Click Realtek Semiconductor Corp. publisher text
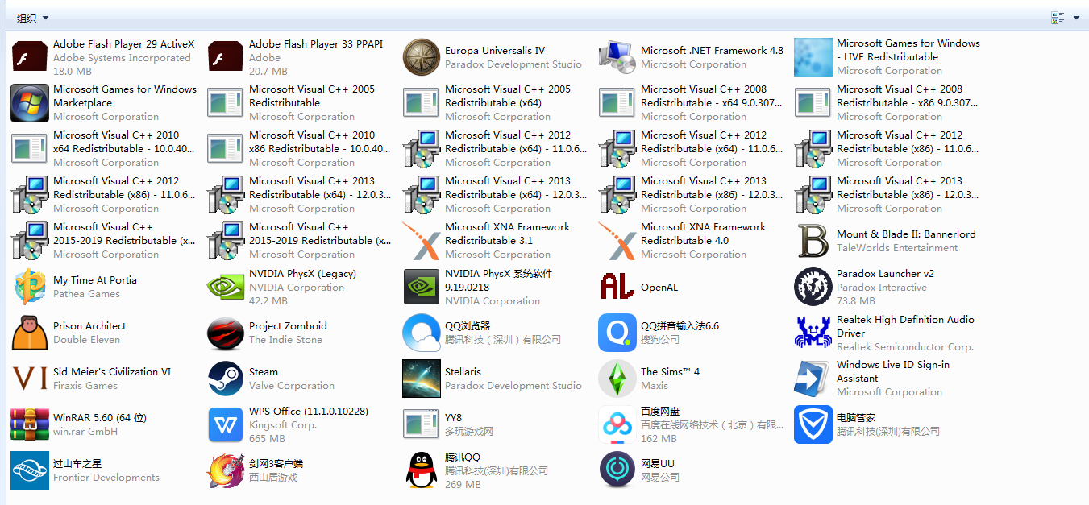The height and width of the screenshot is (505, 1089). (905, 347)
